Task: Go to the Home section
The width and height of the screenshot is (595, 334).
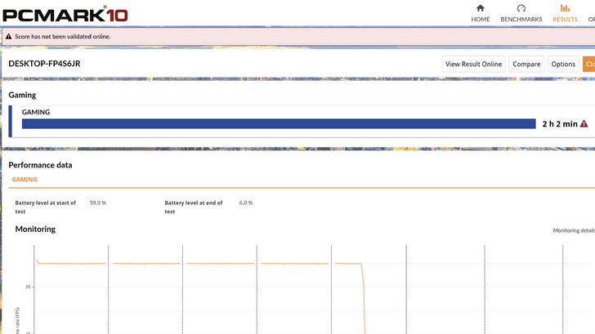Action: [481, 14]
